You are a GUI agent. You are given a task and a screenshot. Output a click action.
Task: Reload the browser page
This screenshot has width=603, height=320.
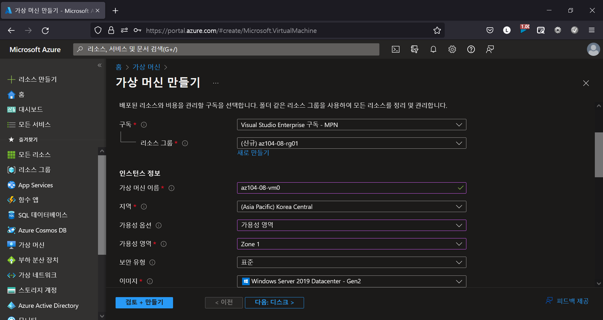pyautogui.click(x=45, y=30)
